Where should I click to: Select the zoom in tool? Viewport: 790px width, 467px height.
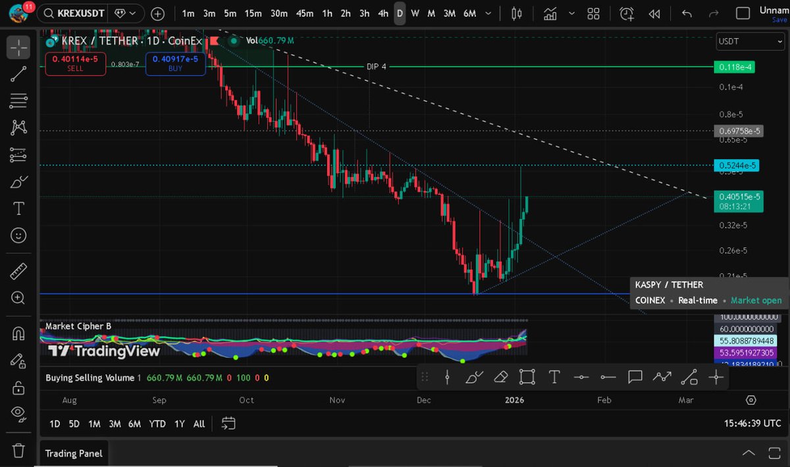(18, 298)
